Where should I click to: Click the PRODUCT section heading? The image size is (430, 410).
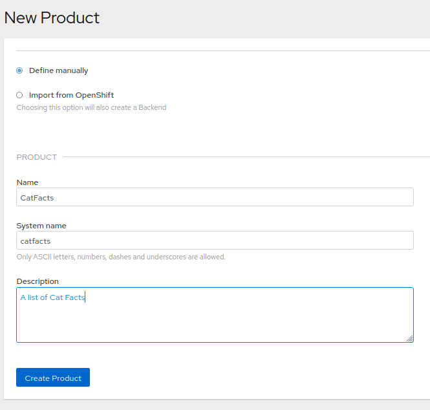pyautogui.click(x=37, y=157)
